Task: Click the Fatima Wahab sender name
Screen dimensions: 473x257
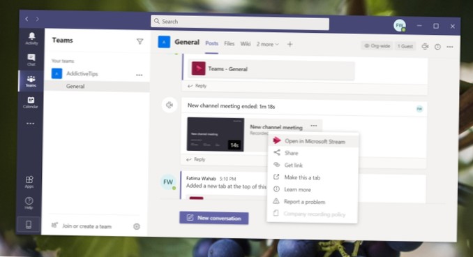Action: pos(201,179)
